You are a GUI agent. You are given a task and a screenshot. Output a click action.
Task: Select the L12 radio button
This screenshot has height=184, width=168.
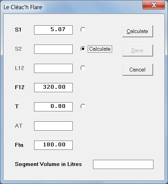(x=83, y=68)
